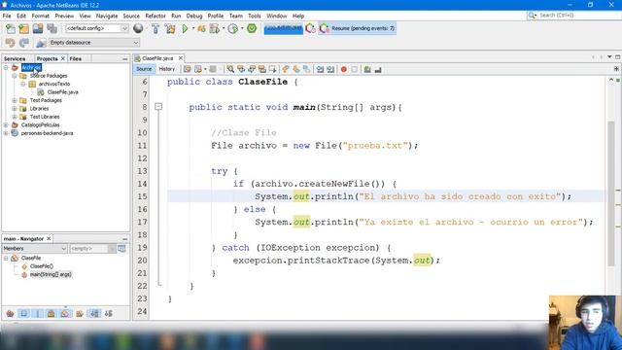Open the Debug menu
This screenshot has width=622, height=350.
(194, 16)
